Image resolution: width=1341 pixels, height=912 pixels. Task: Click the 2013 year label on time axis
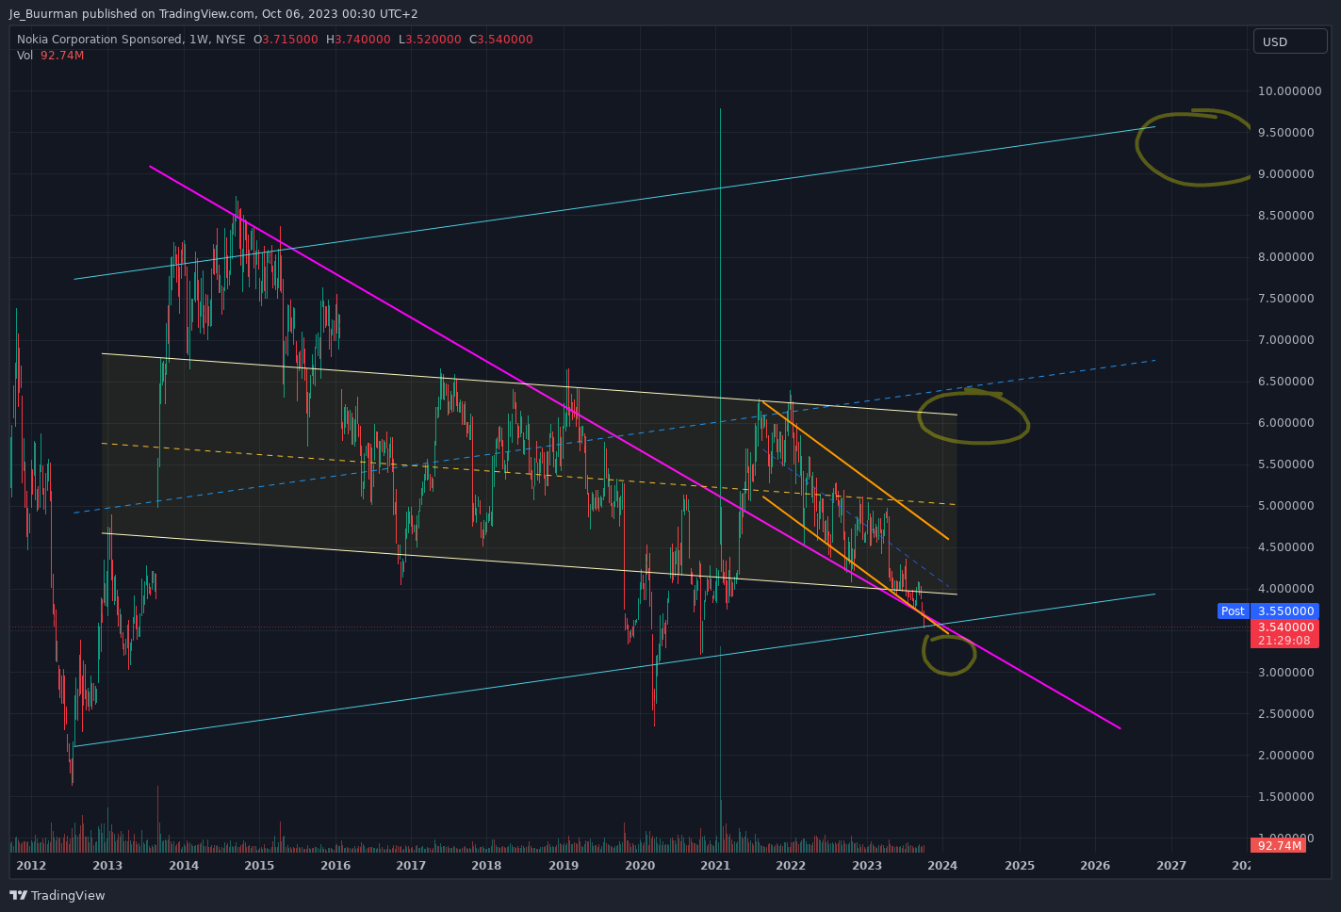[x=107, y=865]
